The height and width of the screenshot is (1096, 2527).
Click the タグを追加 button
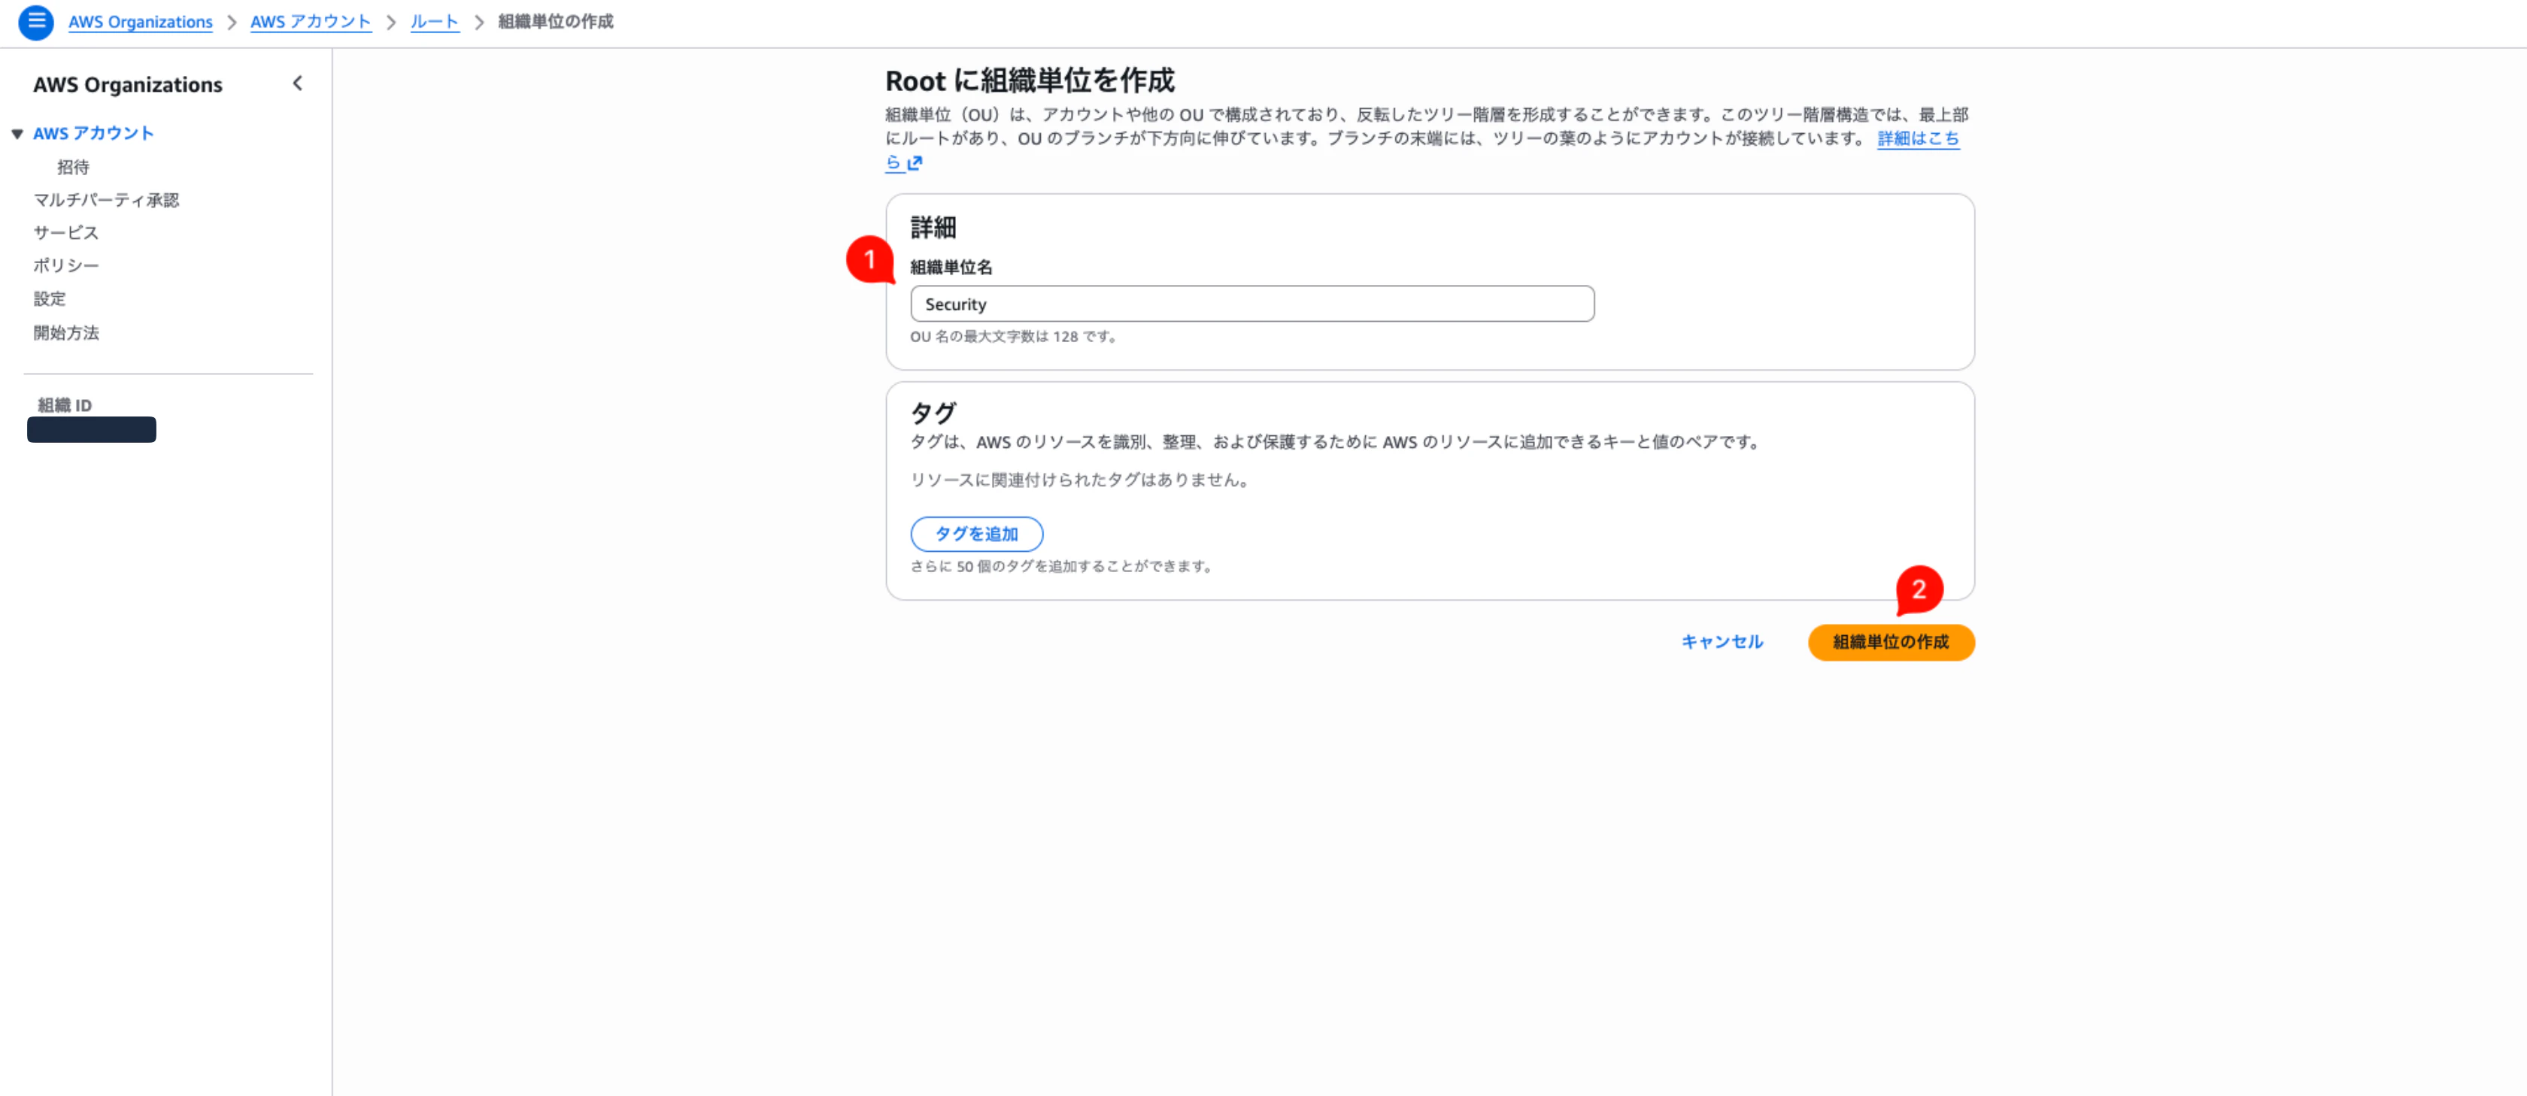(977, 533)
